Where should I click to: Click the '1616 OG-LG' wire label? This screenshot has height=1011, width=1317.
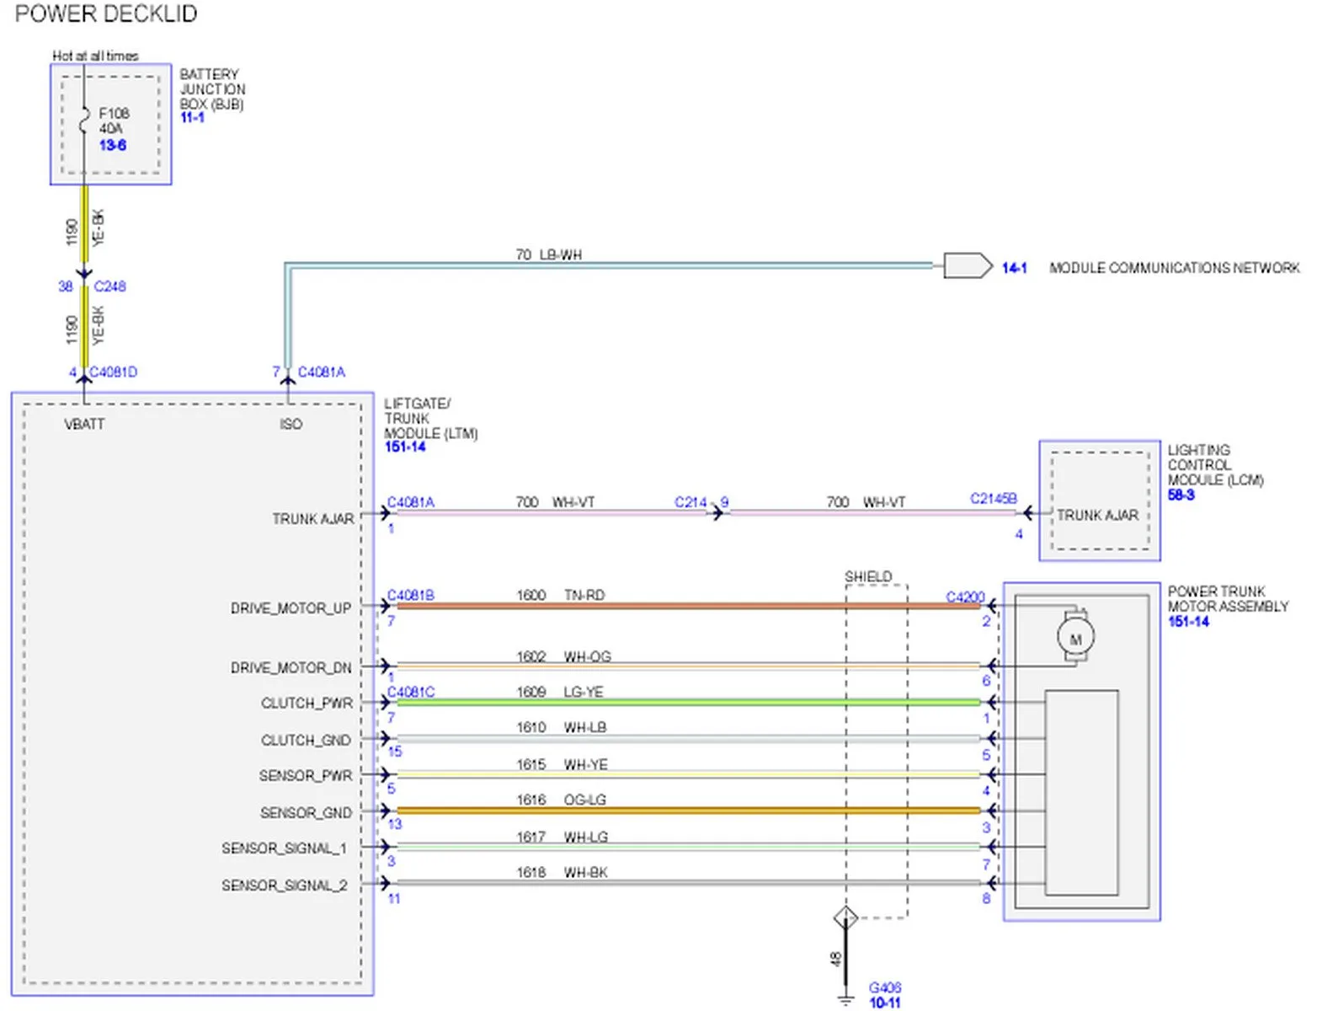tap(561, 800)
